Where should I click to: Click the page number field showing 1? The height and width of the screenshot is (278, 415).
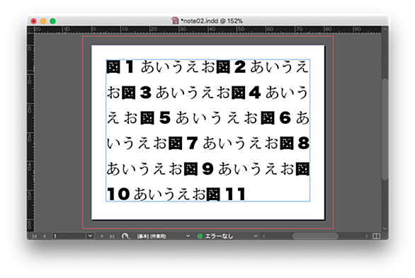pos(69,236)
